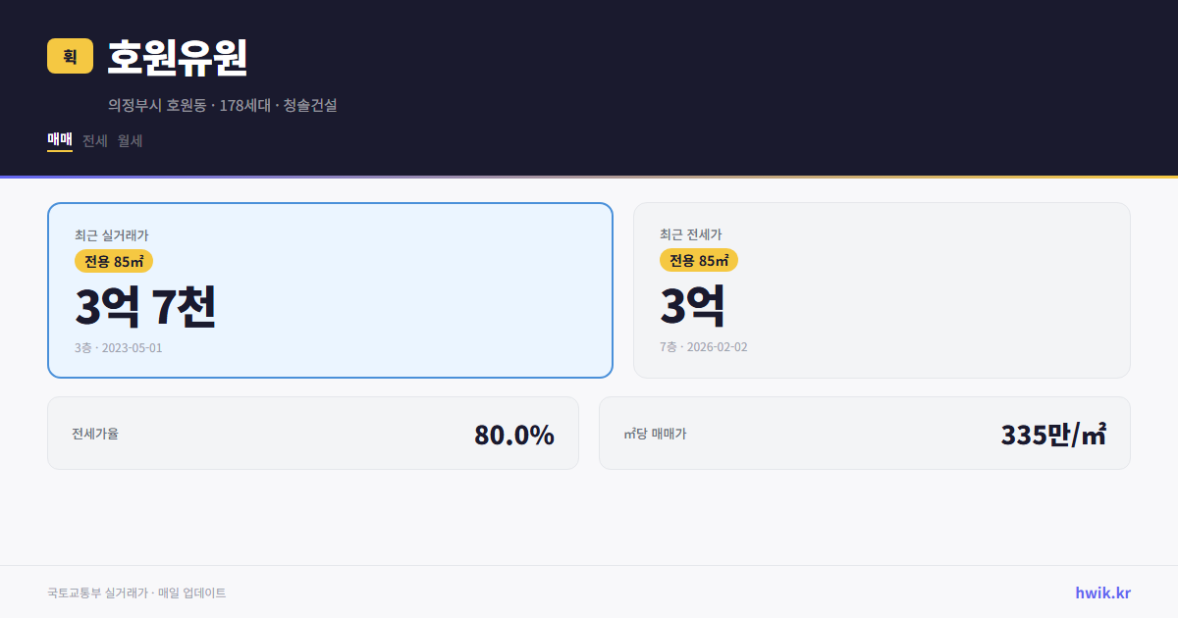
Task: Open the 월세 tab
Action: point(130,140)
